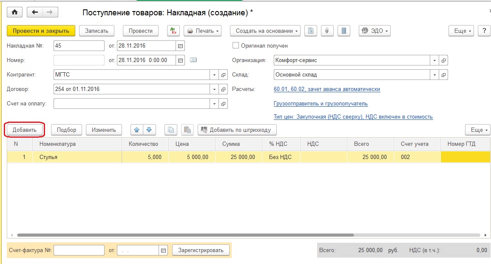Open Счет на оплату card icon
The width and height of the screenshot is (491, 264).
(x=223, y=104)
